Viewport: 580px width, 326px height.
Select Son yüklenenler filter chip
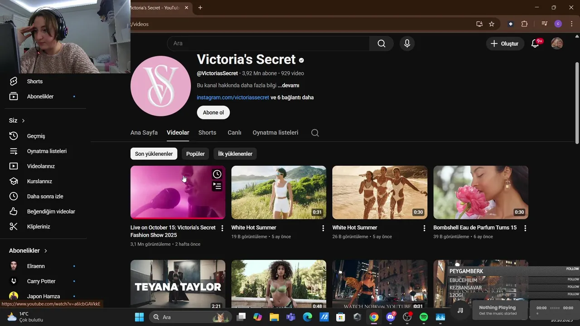(154, 154)
